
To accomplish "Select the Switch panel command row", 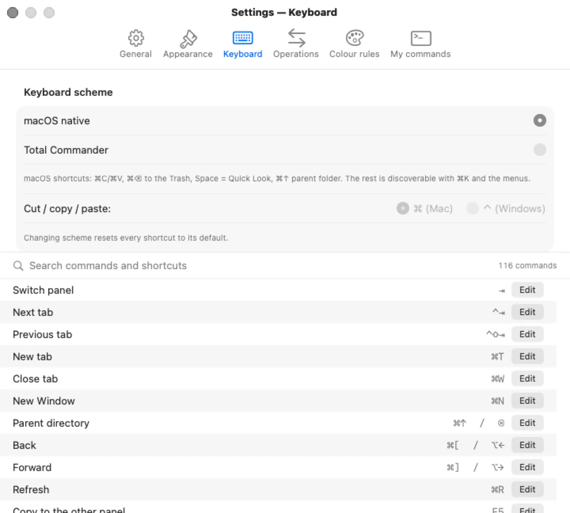I will coord(278,290).
